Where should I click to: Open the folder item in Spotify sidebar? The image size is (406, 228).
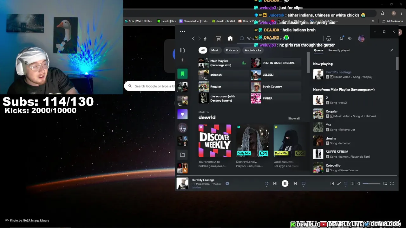(182, 155)
